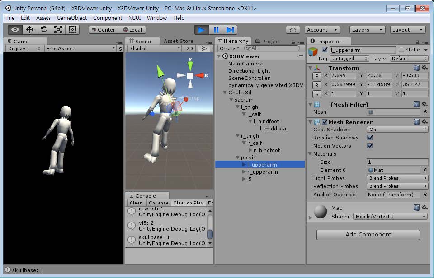Image resolution: width=434 pixels, height=278 pixels.
Task: Open the NGUI menu
Action: [x=135, y=18]
